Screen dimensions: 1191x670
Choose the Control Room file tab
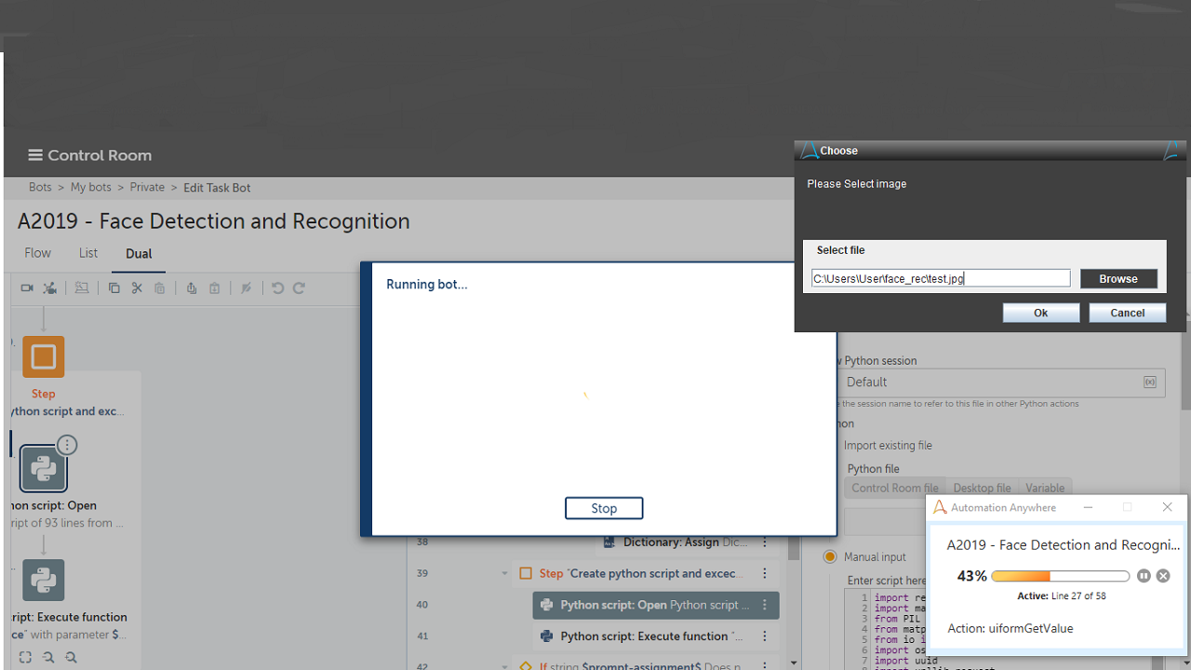(895, 488)
